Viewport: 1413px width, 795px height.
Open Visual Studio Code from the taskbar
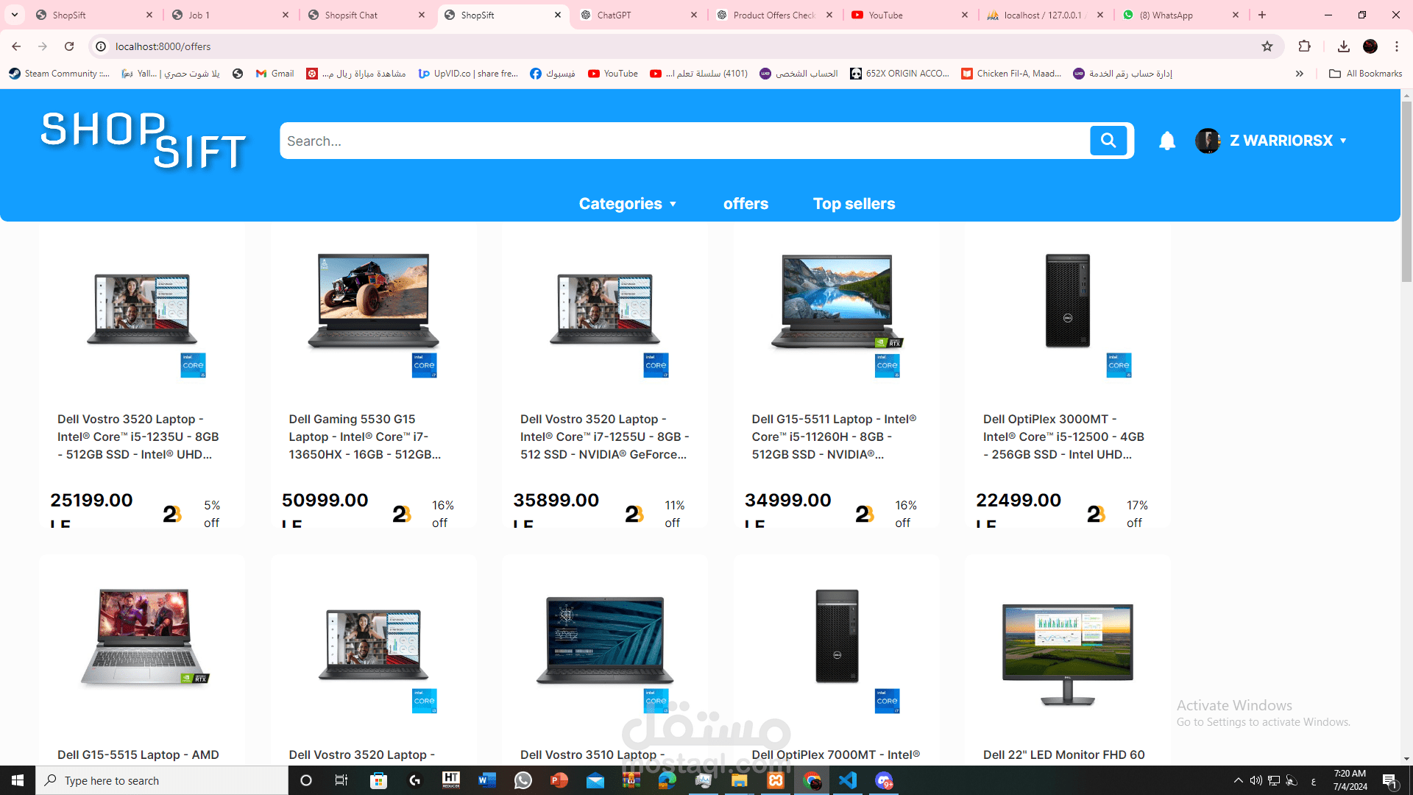pyautogui.click(x=848, y=780)
